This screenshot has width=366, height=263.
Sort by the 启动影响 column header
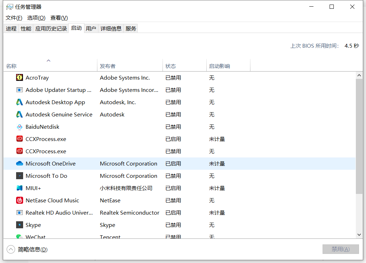[x=228, y=65]
